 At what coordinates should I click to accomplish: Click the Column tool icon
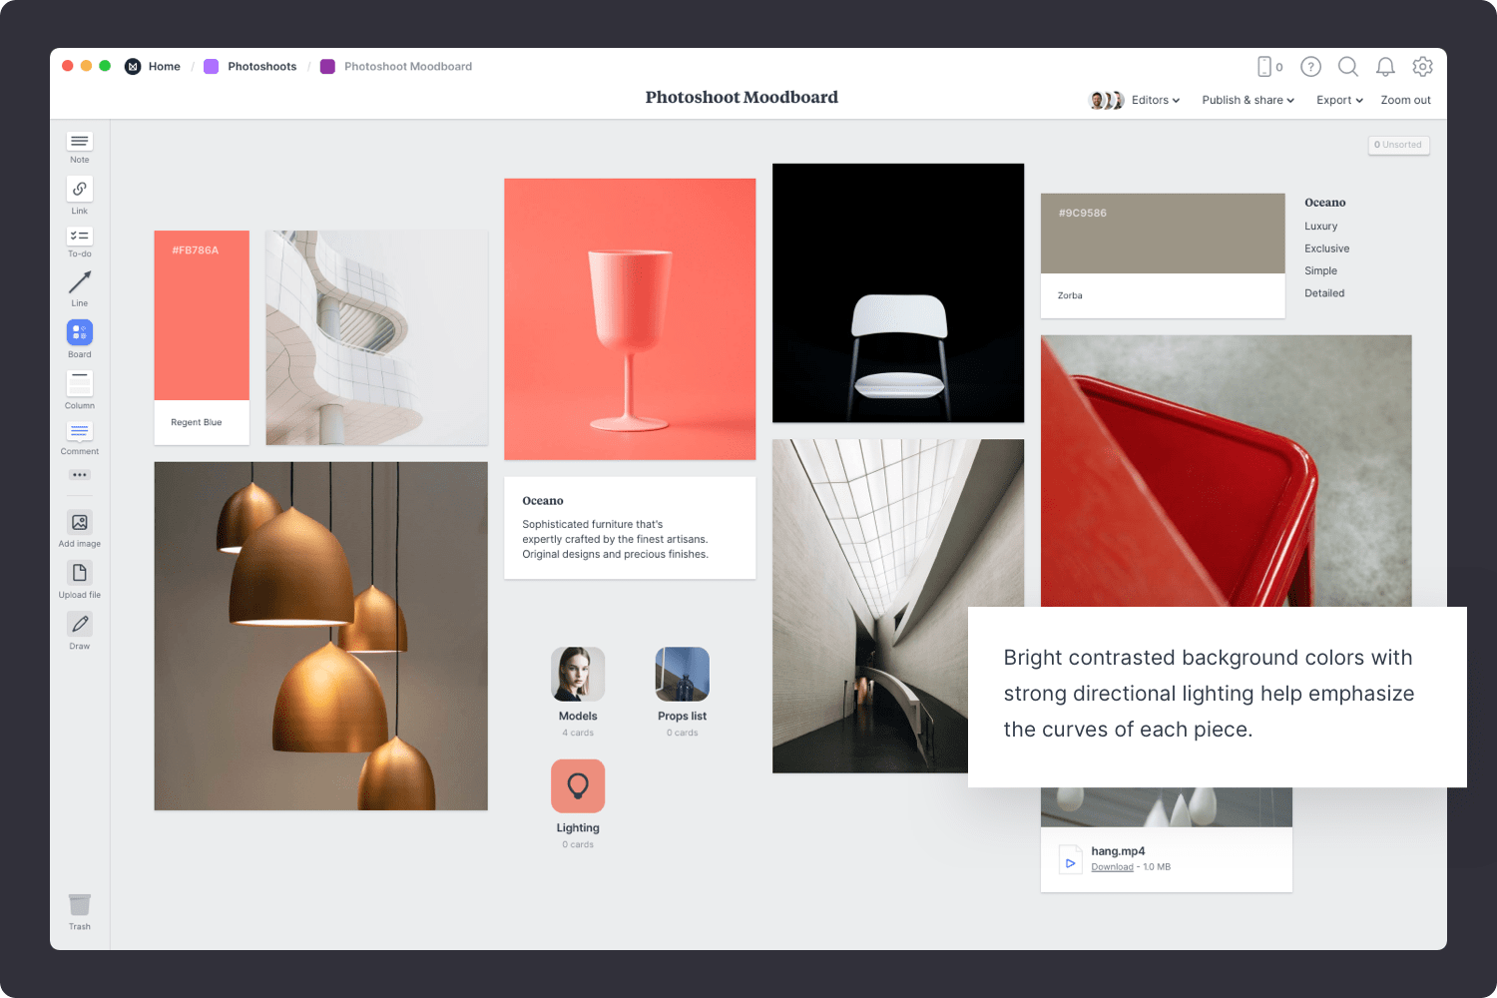pos(80,383)
